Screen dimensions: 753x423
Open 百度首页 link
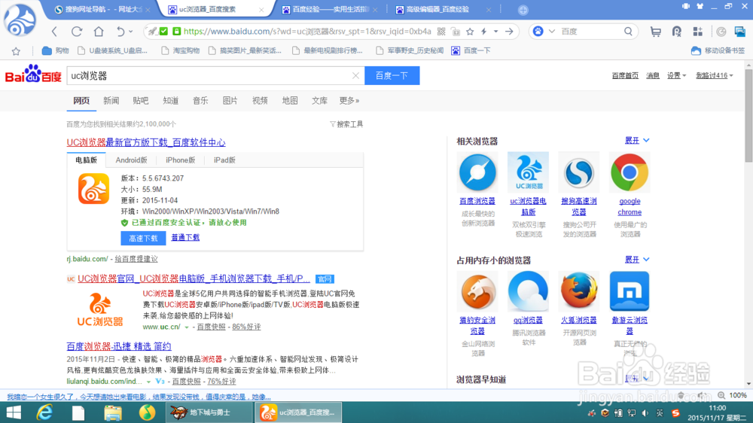click(x=625, y=76)
